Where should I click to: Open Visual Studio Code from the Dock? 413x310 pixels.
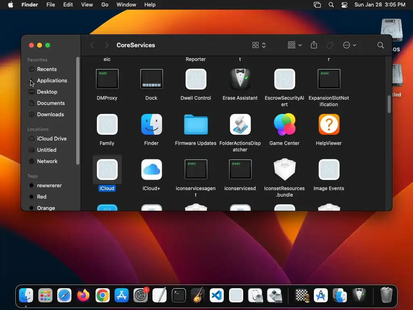(x=217, y=295)
